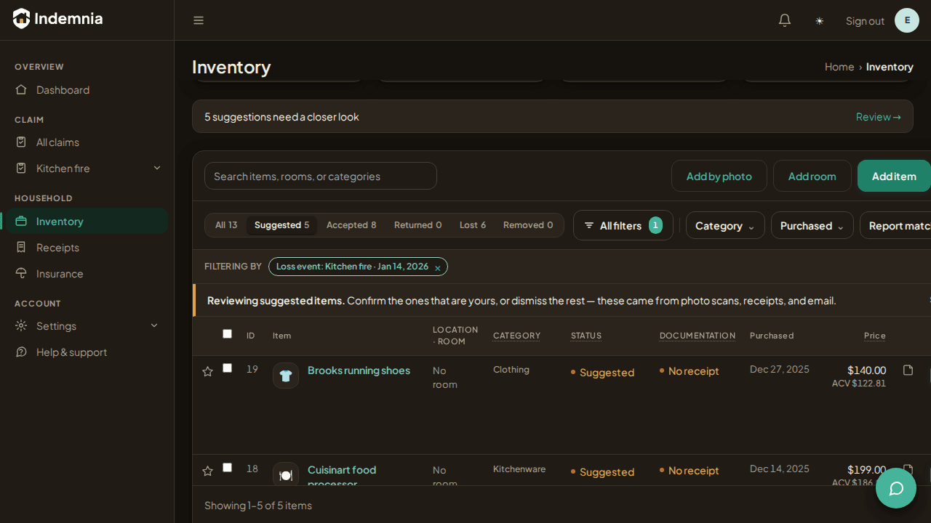The height and width of the screenshot is (523, 931).
Task: Click the Suggested status for Brooks running shoes
Action: [603, 373]
